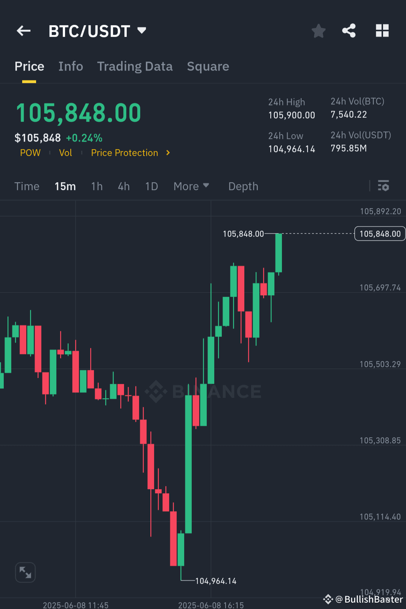Tap the back arrow to exit chart
The height and width of the screenshot is (609, 406).
[23, 31]
